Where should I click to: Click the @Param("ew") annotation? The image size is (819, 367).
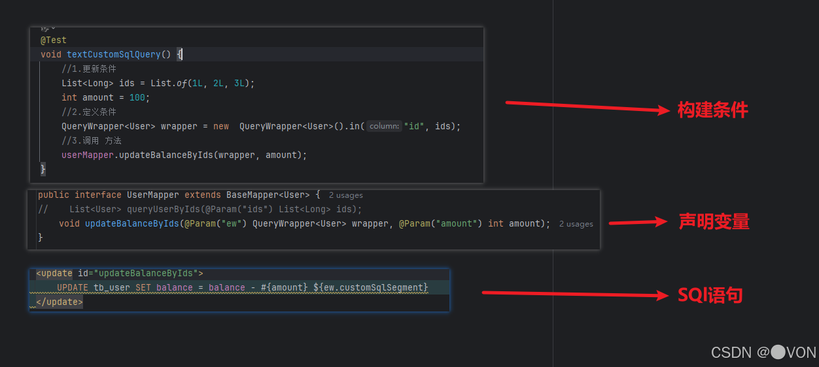pos(216,223)
